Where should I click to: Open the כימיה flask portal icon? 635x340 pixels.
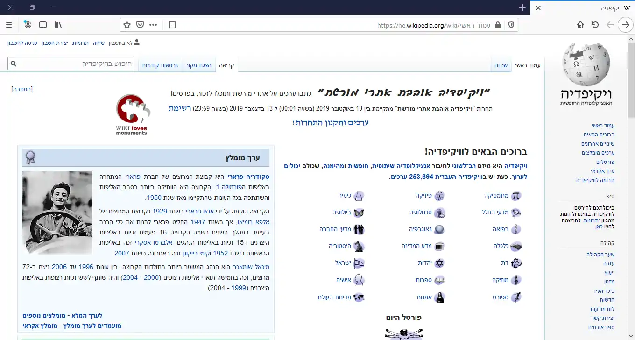(x=359, y=196)
